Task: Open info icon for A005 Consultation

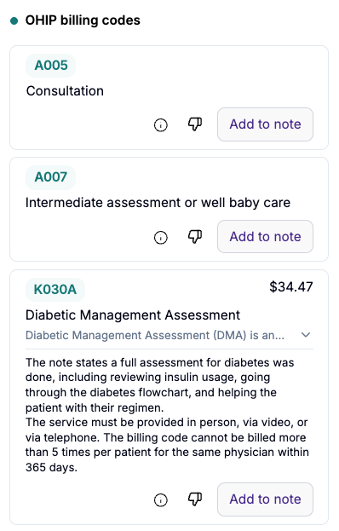Action: [x=161, y=125]
